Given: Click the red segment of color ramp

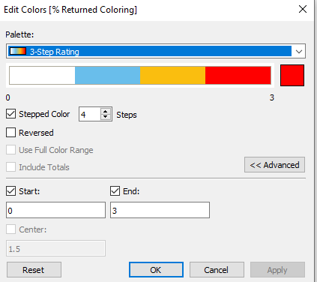Looking at the screenshot, I should (x=238, y=75).
